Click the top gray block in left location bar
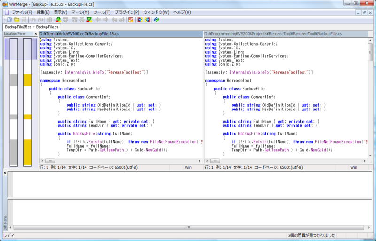The width and height of the screenshot is (376, 241). [x=14, y=80]
